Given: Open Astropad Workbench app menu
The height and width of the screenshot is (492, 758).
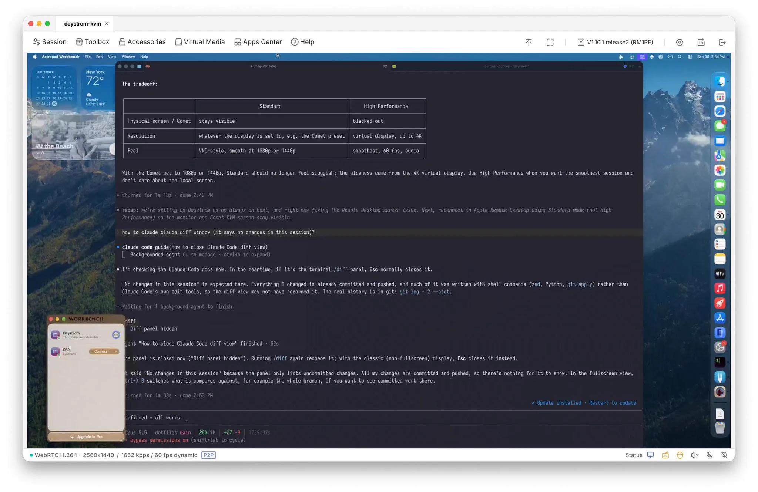Looking at the screenshot, I should 60,57.
